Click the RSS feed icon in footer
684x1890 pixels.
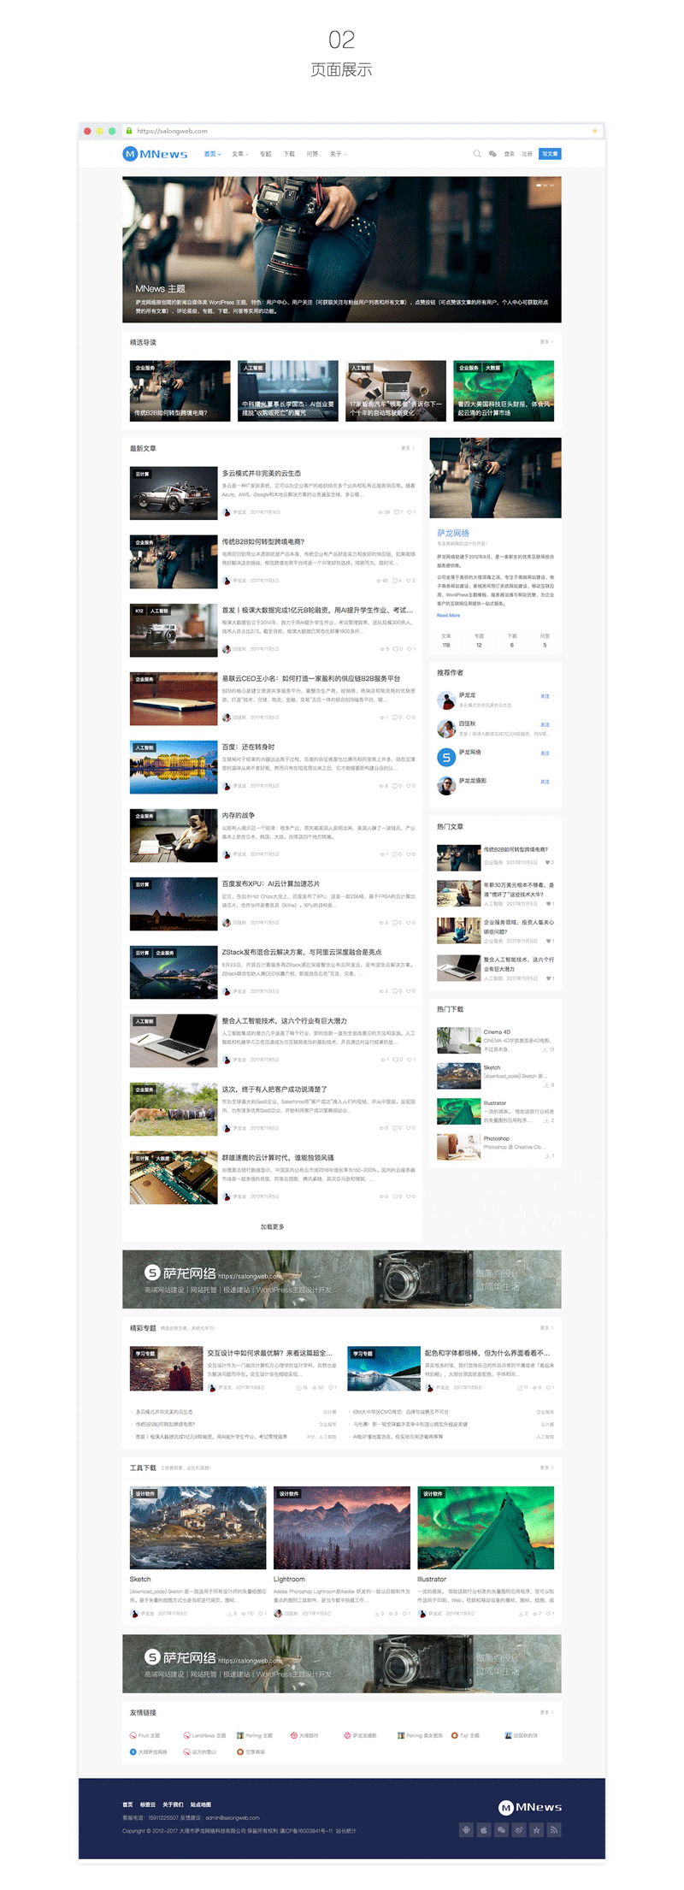point(554,1830)
